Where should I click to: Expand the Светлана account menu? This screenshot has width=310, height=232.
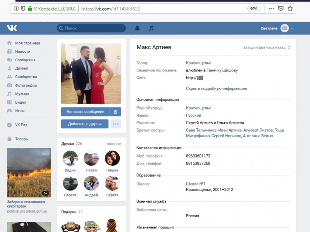[x=277, y=28]
